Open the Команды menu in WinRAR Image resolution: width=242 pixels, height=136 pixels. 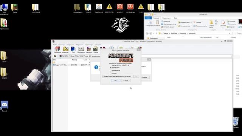click(x=62, y=45)
